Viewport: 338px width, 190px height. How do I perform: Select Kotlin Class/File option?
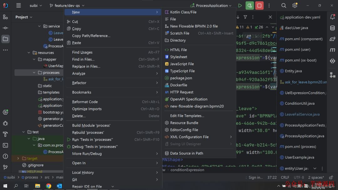199,12
